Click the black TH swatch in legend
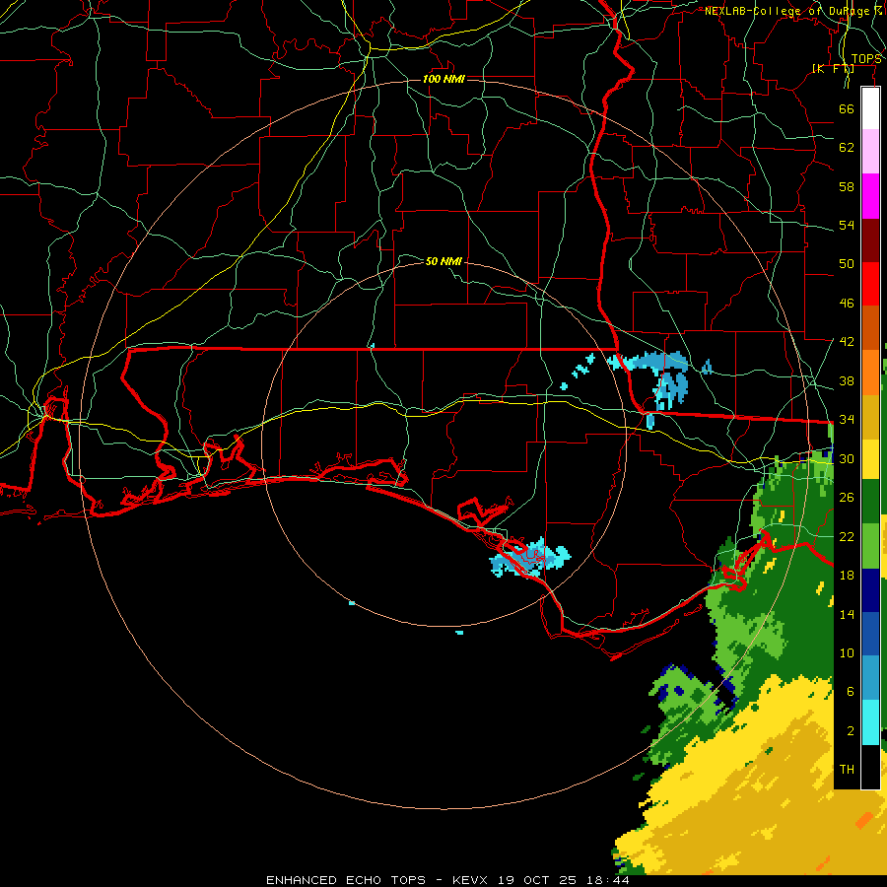 870,767
